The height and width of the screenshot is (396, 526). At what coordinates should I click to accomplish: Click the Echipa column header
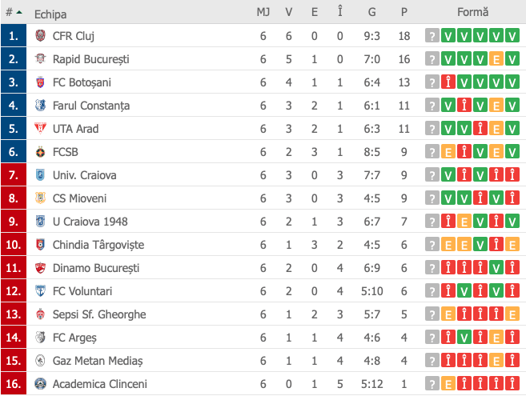click(50, 14)
